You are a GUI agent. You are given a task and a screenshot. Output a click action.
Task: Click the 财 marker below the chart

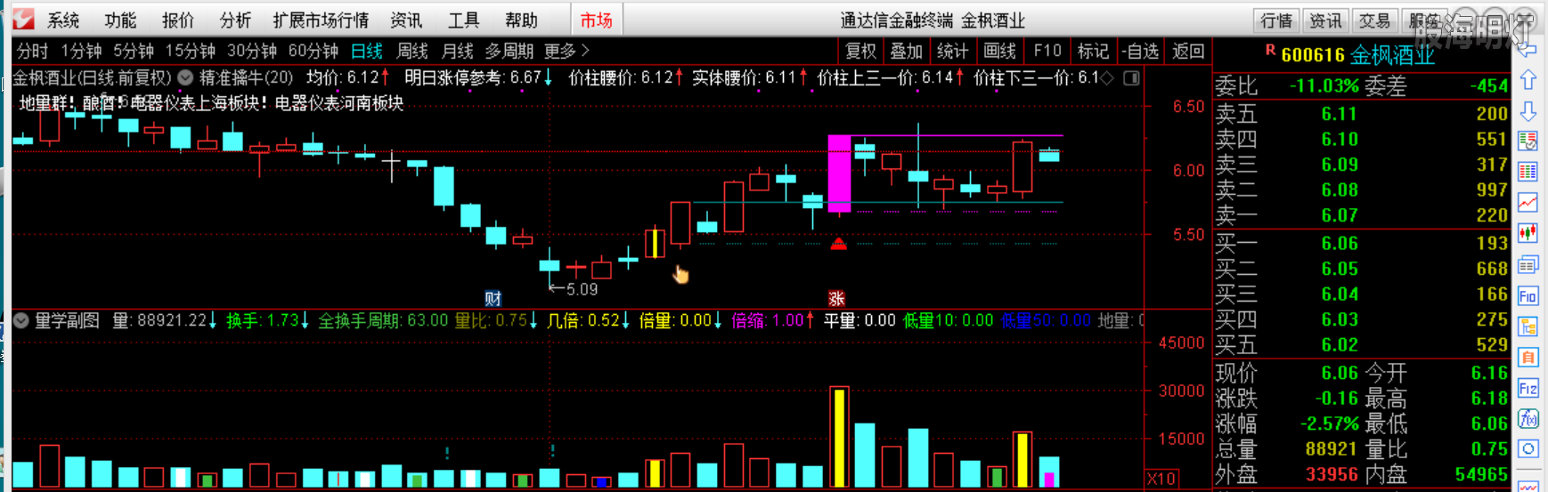tap(493, 299)
